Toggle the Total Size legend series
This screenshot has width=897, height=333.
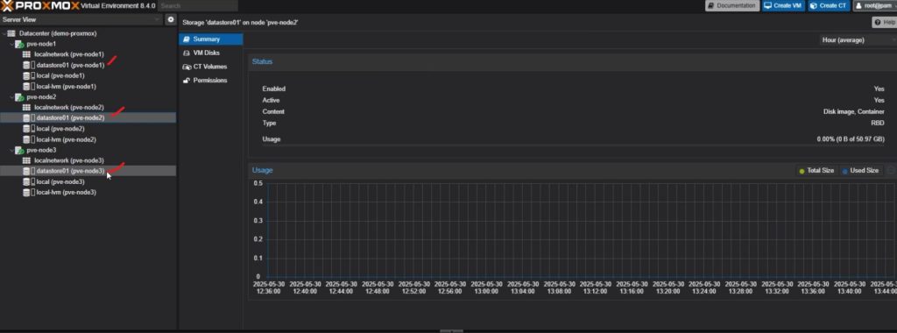(816, 171)
